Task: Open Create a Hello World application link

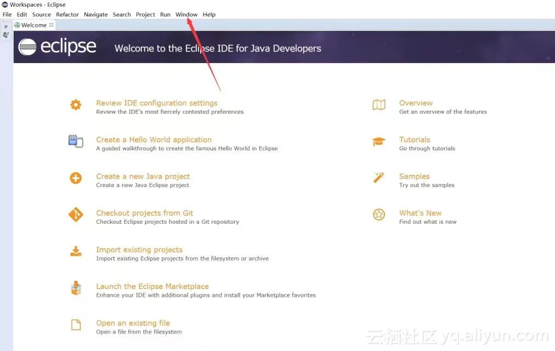Action: click(x=154, y=140)
